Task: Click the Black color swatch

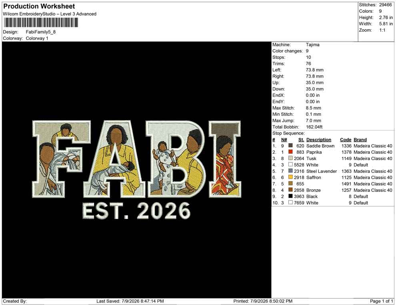Action: pos(290,196)
